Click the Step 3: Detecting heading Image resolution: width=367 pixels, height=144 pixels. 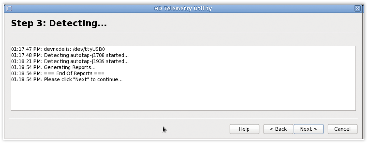point(59,24)
